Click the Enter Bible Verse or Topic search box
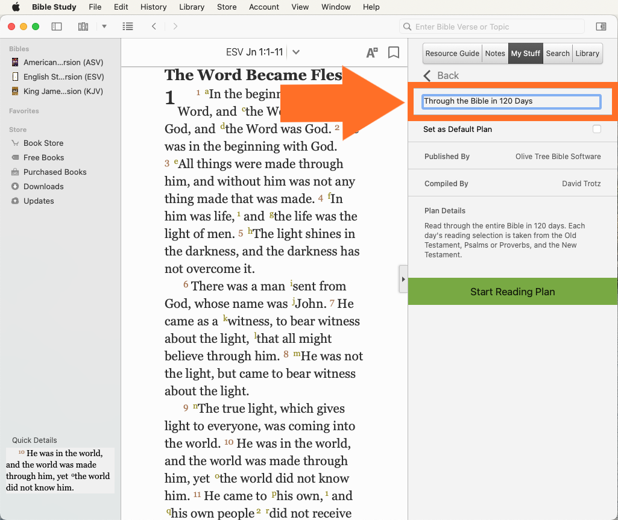Viewport: 618px width, 520px height. tap(493, 27)
